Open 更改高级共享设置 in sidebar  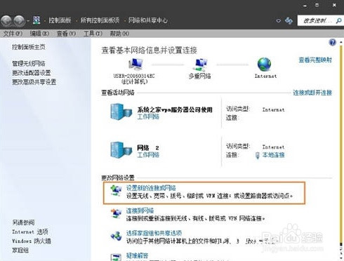(34, 82)
